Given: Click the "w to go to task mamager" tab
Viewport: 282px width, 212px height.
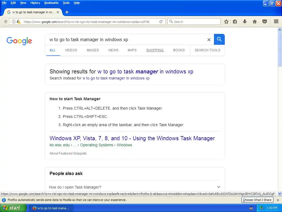Looking at the screenshot, I should [33, 12].
